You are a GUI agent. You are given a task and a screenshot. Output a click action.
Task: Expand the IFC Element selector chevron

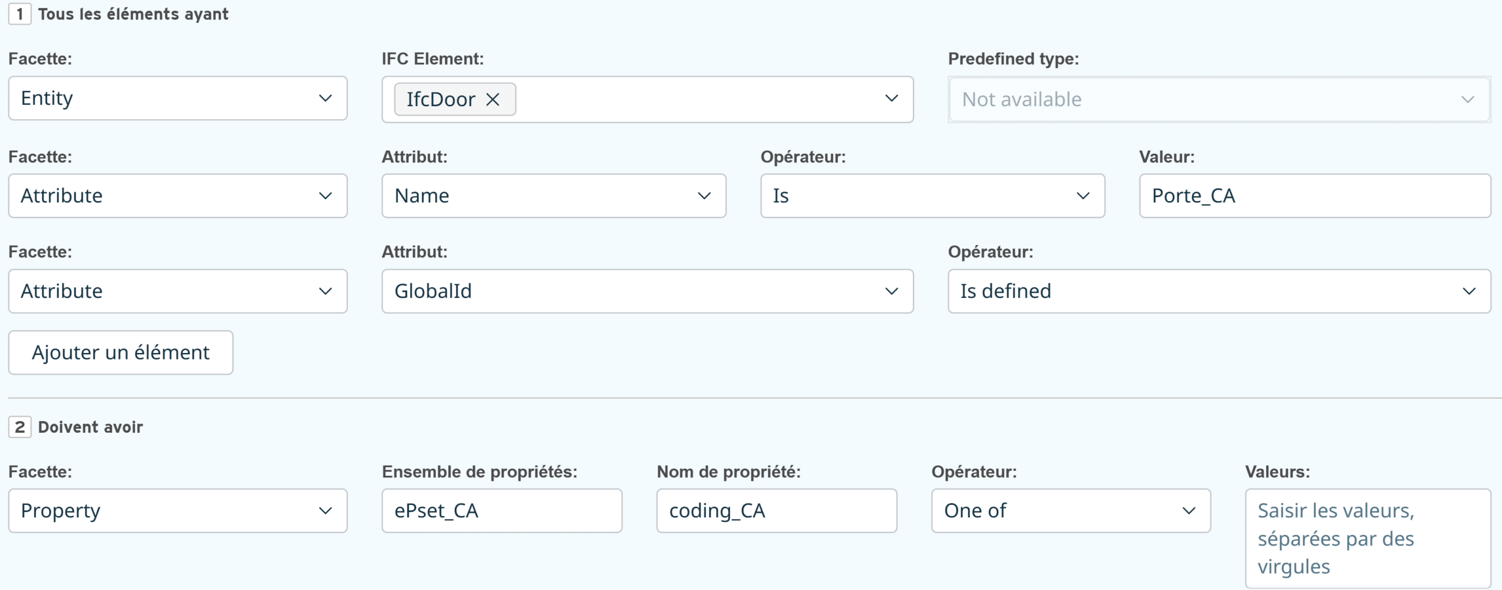pyautogui.click(x=891, y=99)
